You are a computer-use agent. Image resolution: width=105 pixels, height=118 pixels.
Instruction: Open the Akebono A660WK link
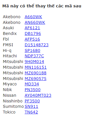coord(33,17)
